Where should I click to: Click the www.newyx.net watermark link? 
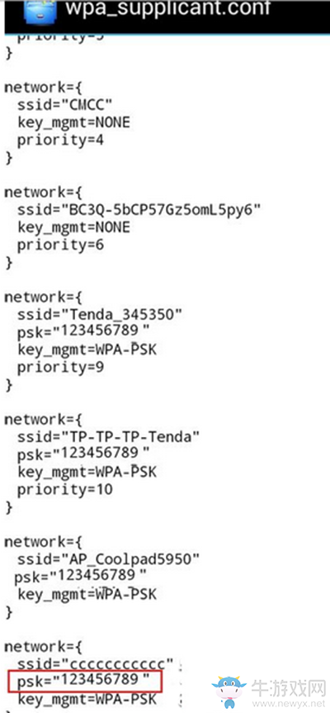click(x=288, y=705)
